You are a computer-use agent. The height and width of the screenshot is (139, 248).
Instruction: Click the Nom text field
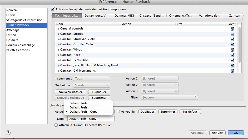point(91,119)
